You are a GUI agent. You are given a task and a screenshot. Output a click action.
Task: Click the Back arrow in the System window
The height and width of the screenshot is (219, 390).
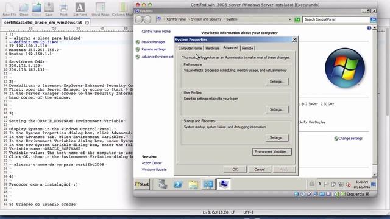(139, 19)
